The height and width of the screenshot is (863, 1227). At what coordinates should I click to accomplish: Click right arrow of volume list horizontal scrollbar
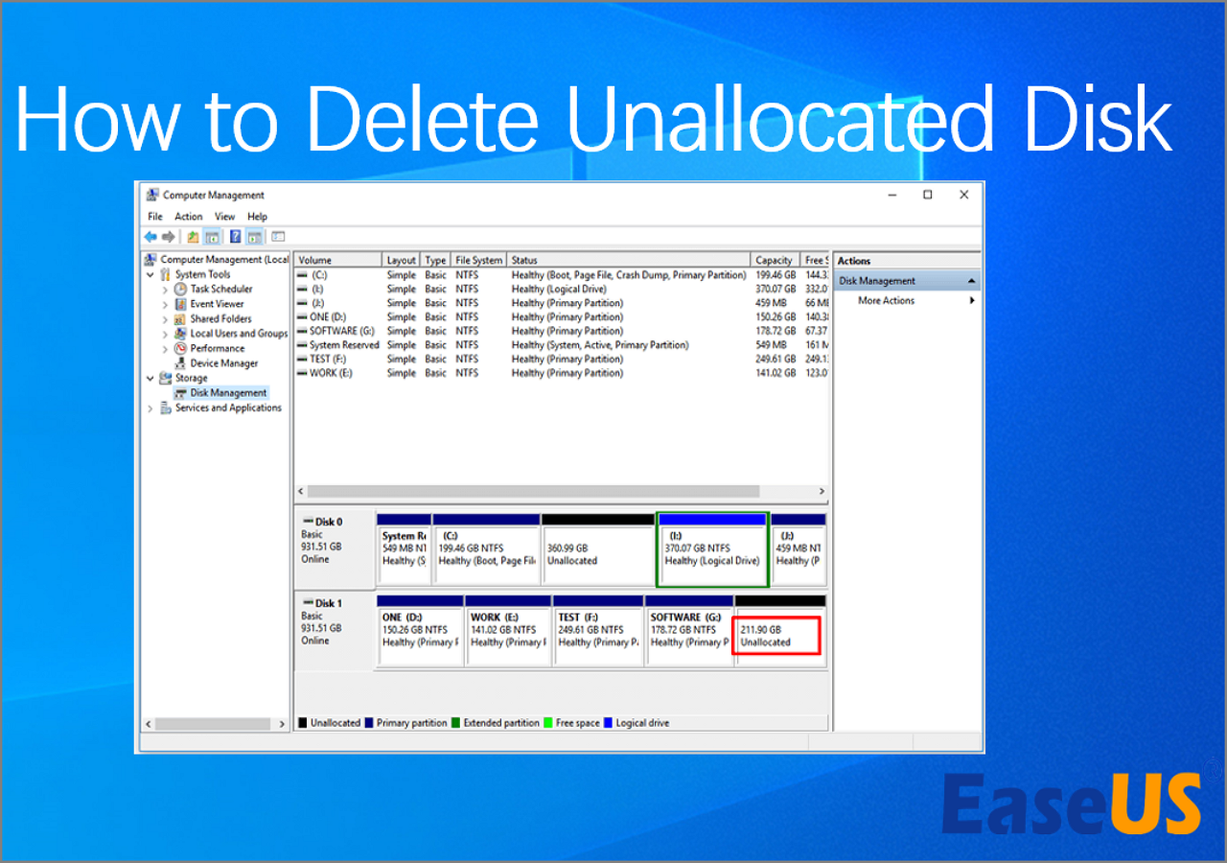point(822,491)
